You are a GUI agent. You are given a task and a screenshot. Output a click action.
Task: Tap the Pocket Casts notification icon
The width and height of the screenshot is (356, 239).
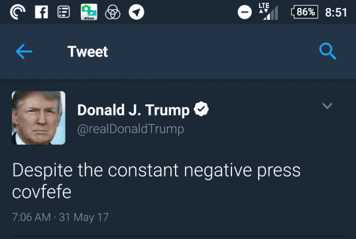pos(17,12)
